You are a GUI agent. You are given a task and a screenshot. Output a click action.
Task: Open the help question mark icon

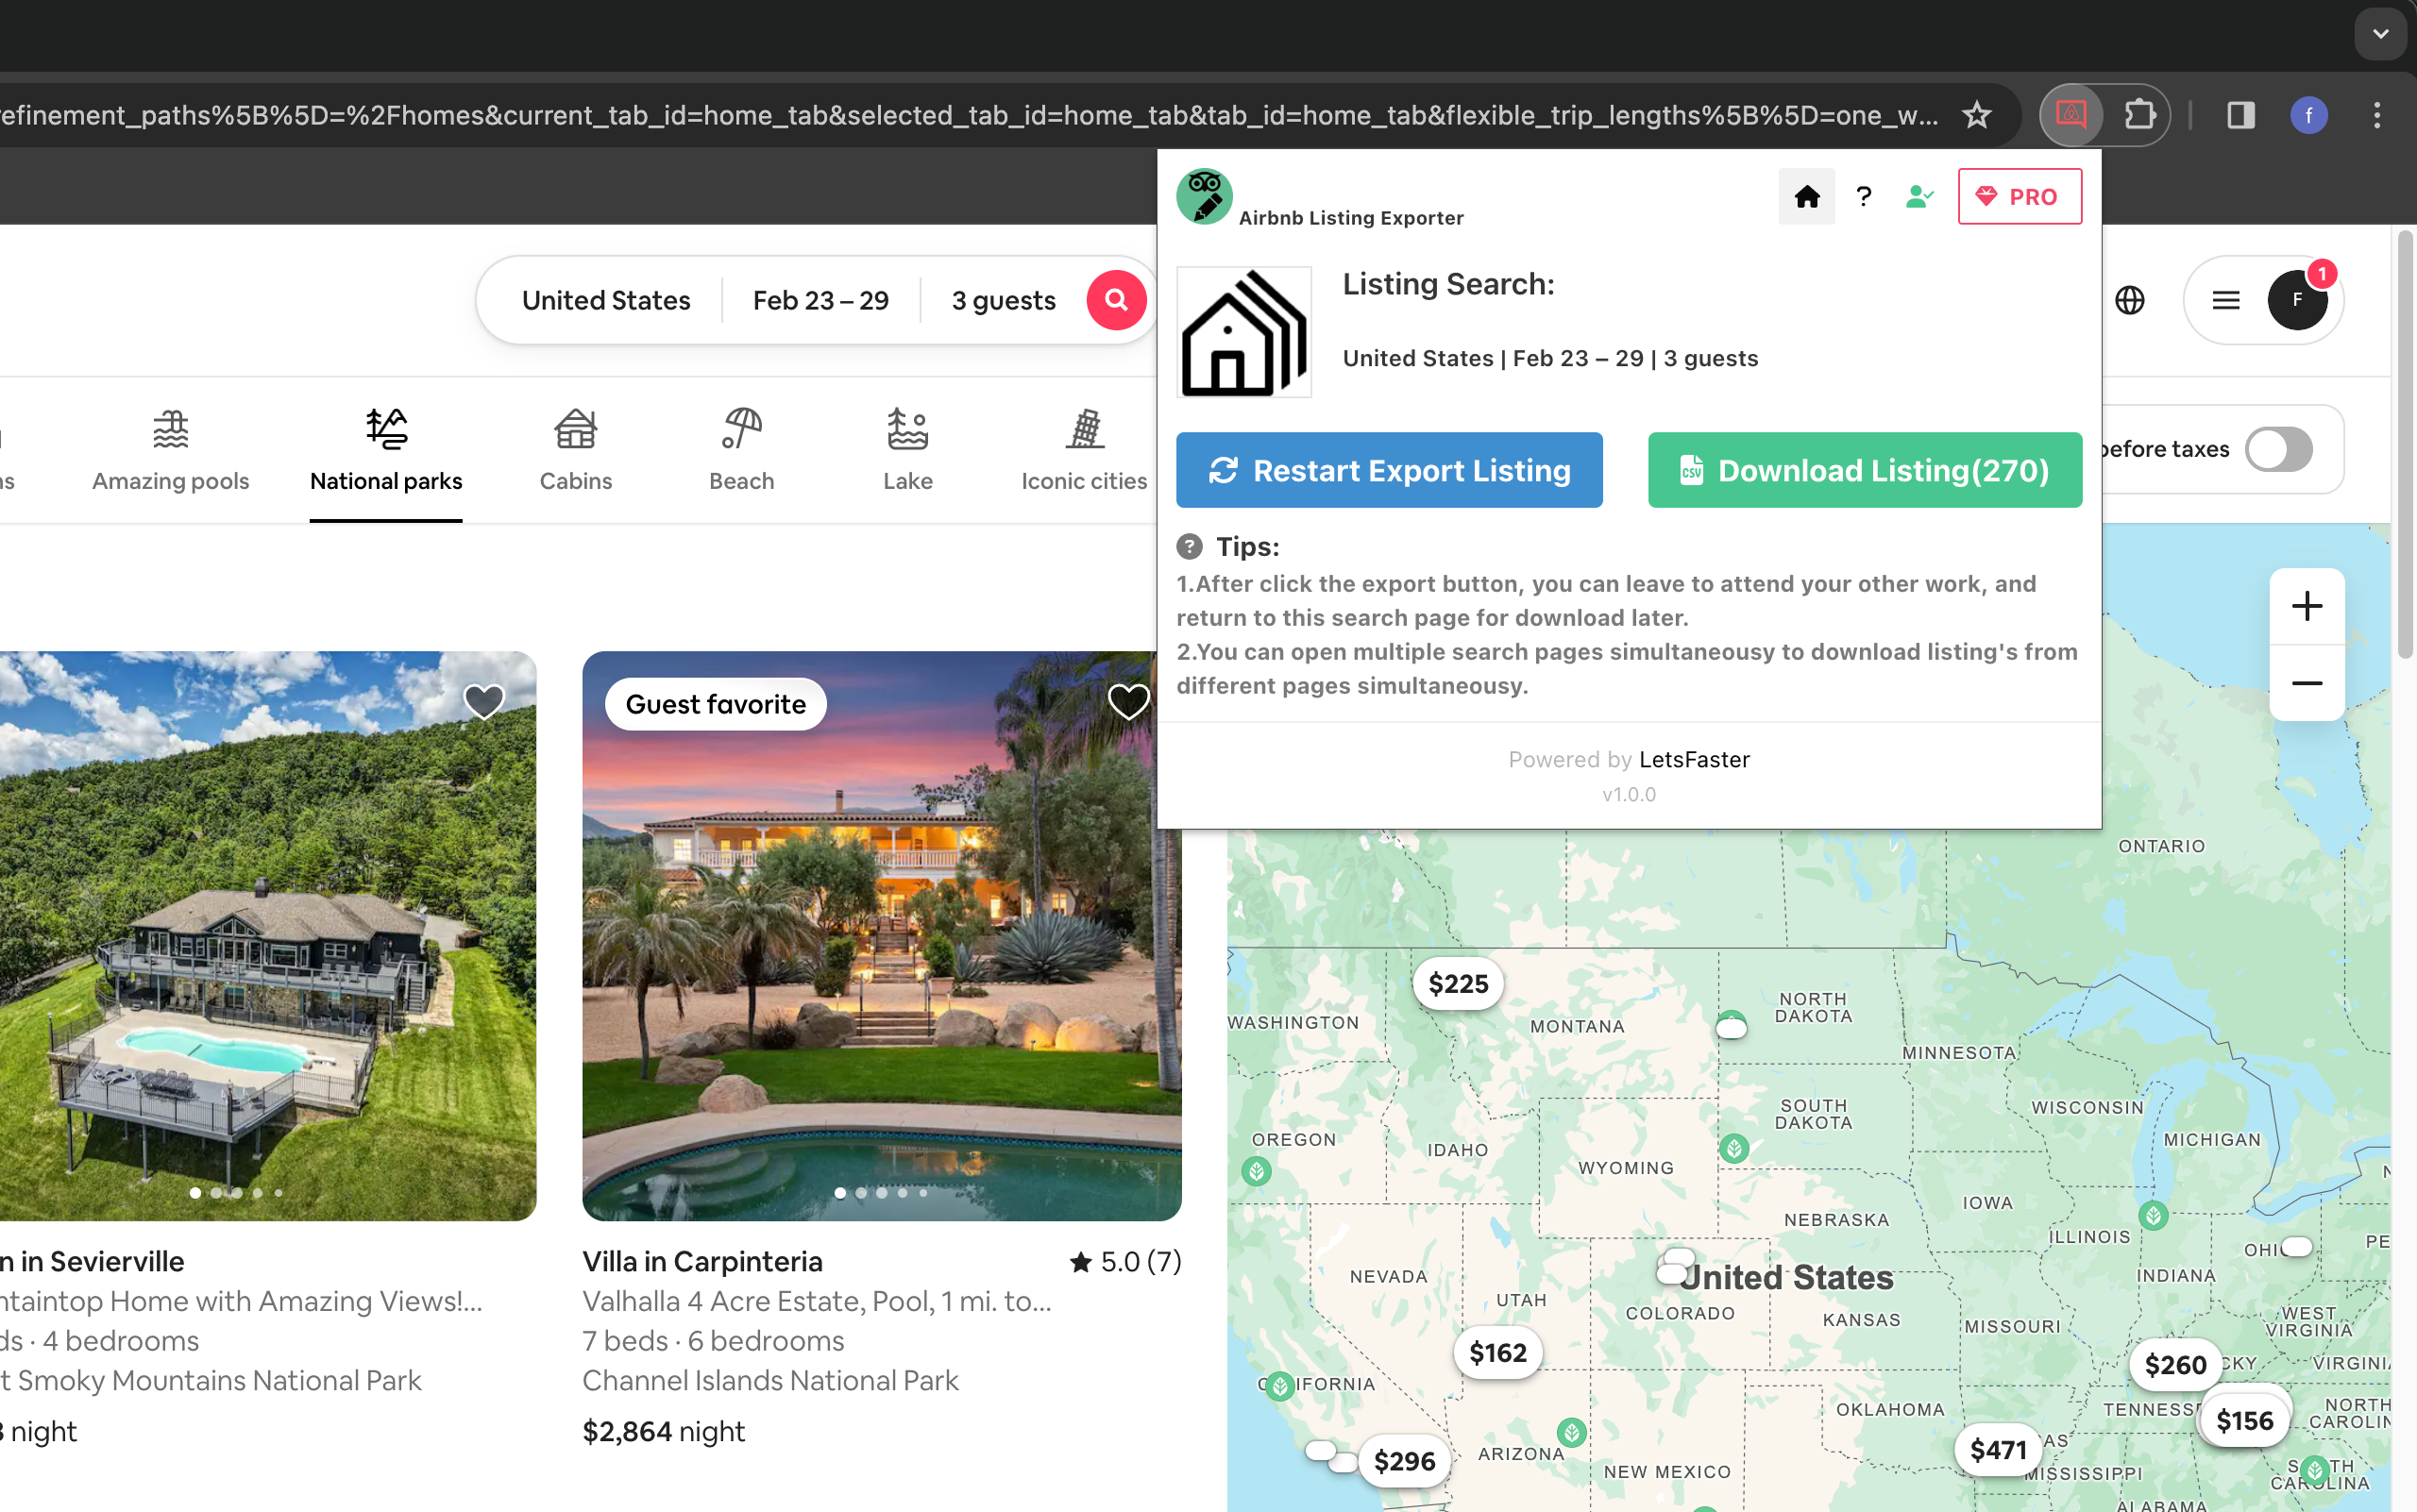(1863, 197)
